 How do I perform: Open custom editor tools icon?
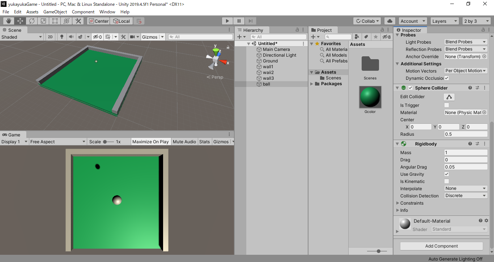pyautogui.click(x=78, y=21)
